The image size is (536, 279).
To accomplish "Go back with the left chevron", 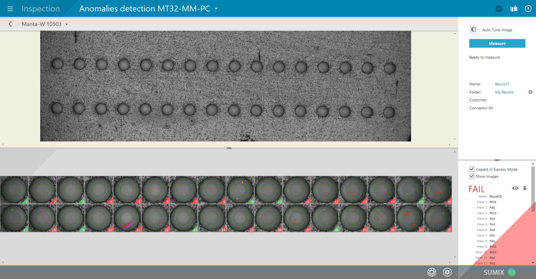I will click(10, 24).
